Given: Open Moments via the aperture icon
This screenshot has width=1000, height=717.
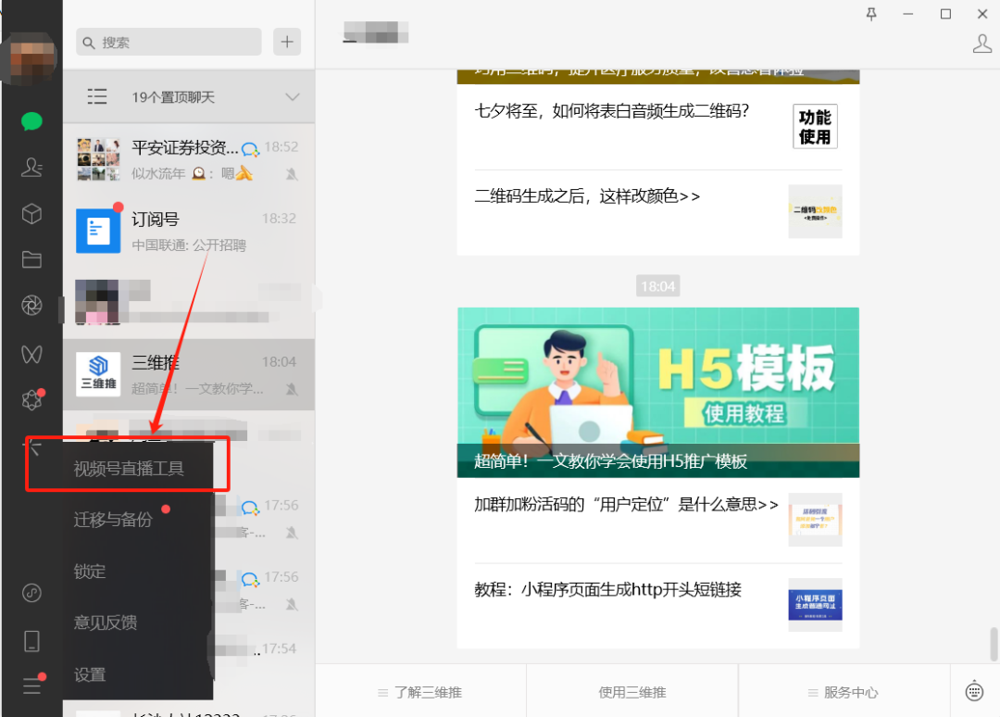Looking at the screenshot, I should point(31,304).
